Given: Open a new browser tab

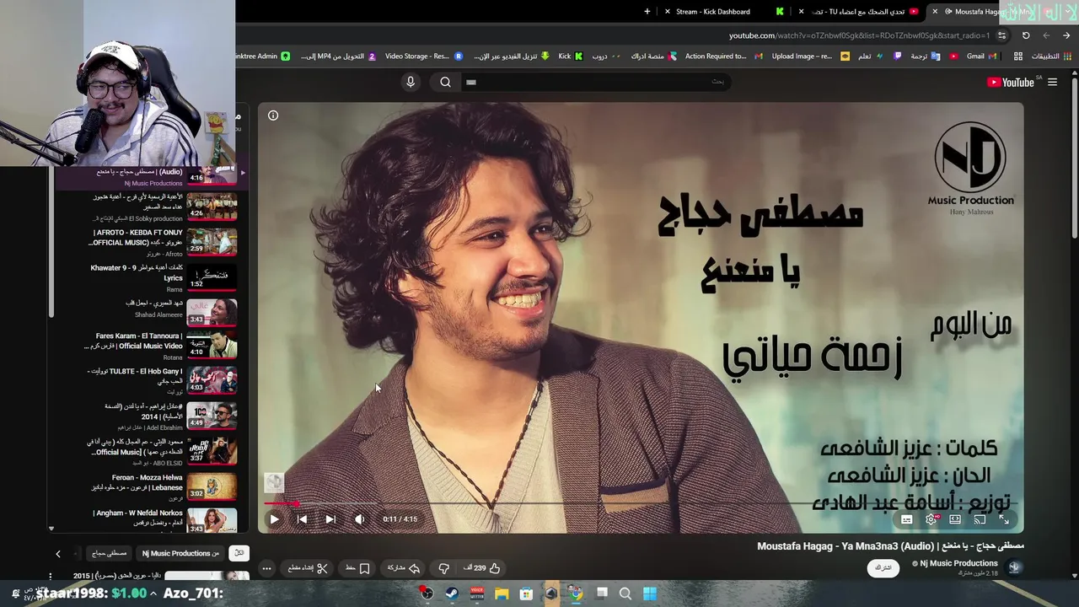Looking at the screenshot, I should pyautogui.click(x=647, y=12).
